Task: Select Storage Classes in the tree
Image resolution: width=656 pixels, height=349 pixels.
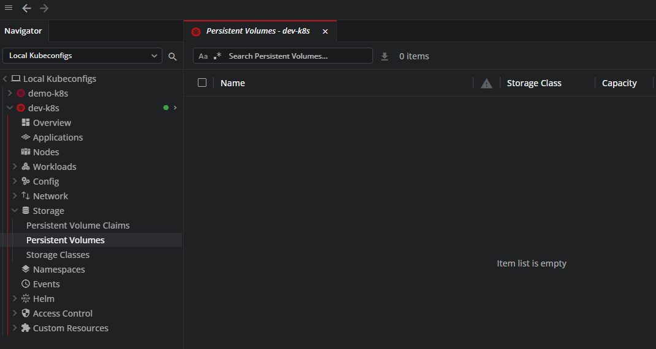Action: coord(58,255)
